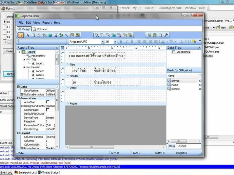Click the Bring to Front icon
The width and height of the screenshot is (234, 175).
pyautogui.click(x=194, y=41)
